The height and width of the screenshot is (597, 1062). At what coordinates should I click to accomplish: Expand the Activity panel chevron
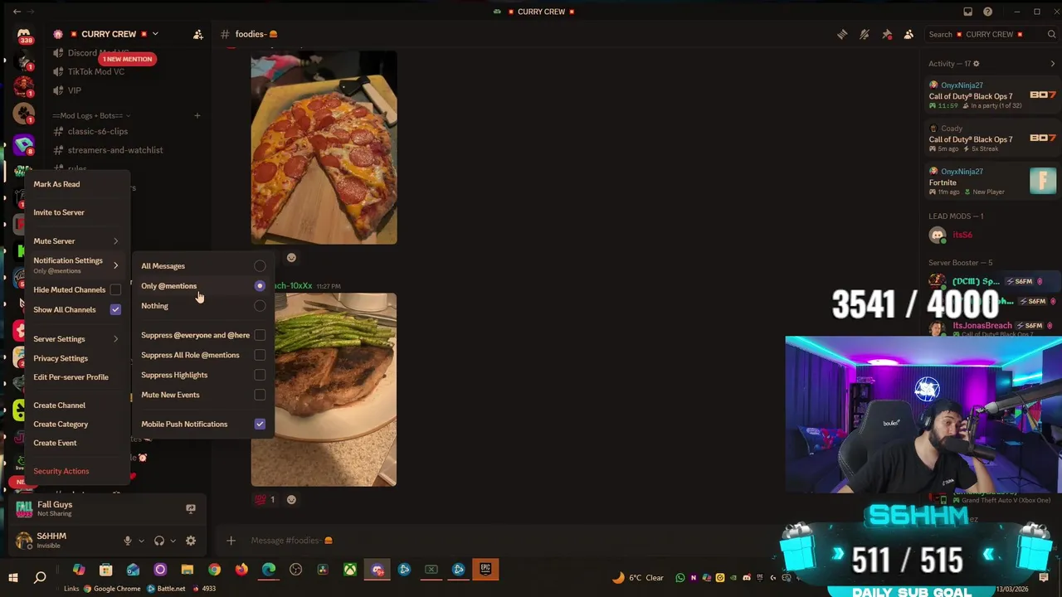[x=1053, y=64]
